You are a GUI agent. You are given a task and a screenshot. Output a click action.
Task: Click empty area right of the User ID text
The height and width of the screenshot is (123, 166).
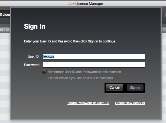pos(99,56)
